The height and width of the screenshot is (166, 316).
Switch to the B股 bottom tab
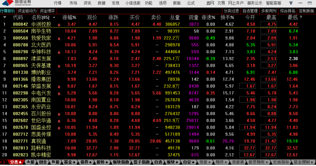(55, 162)
